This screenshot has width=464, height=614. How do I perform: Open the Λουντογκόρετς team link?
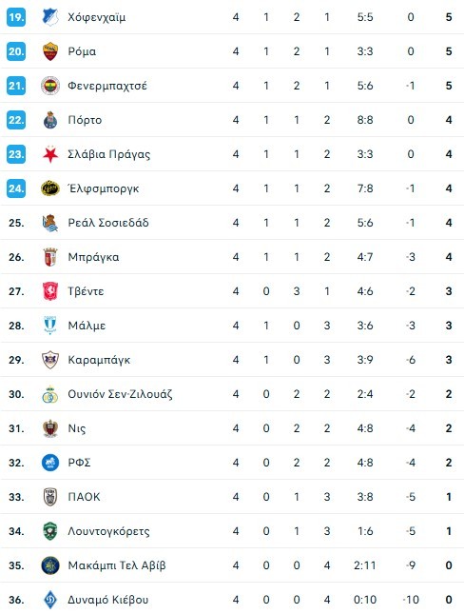108,531
